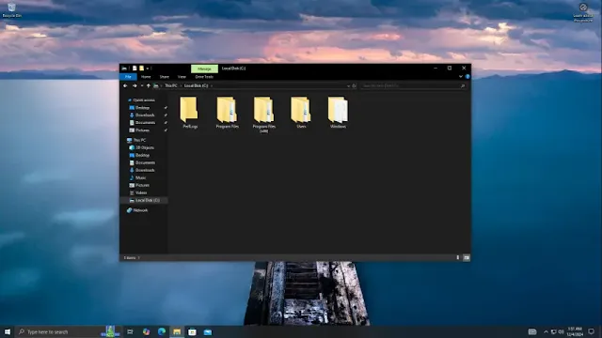Open the Drive Tools tab
The image size is (602, 338).
[204, 77]
